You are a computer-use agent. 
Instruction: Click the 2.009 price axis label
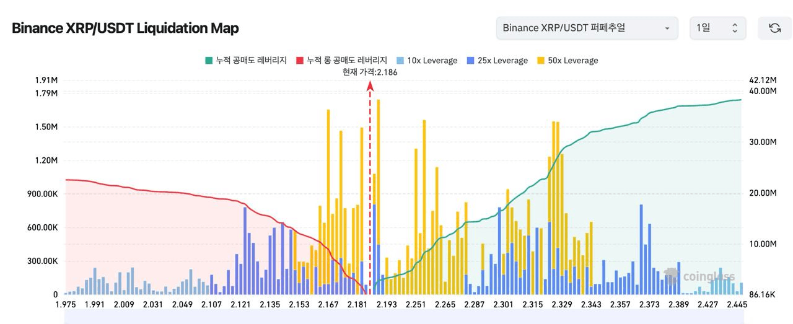(124, 305)
